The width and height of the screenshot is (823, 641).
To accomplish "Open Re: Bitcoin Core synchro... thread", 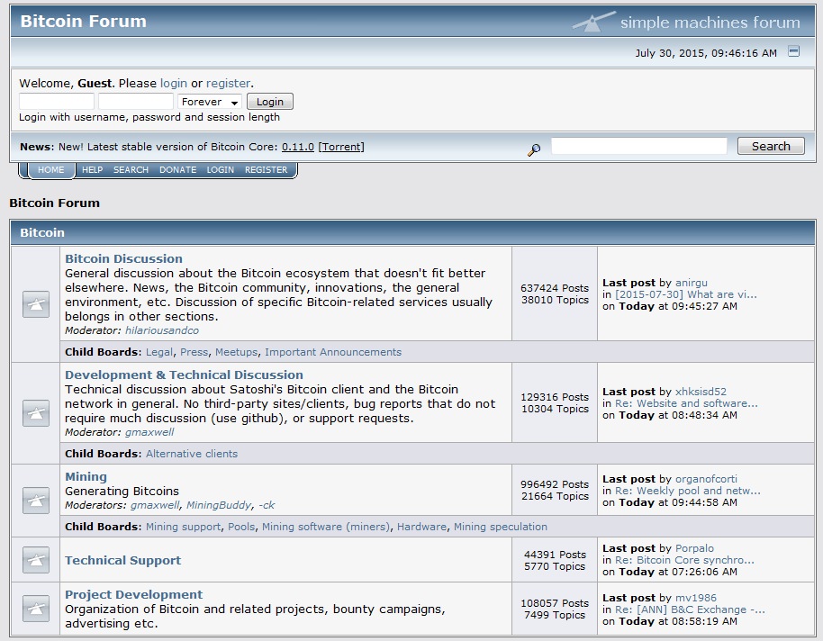I will [684, 560].
